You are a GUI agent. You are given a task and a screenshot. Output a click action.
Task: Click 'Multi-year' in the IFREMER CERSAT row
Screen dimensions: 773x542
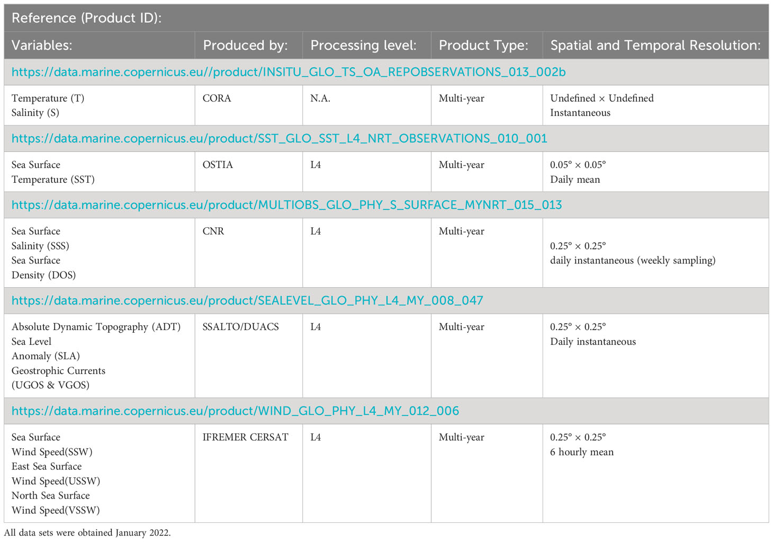click(x=462, y=438)
